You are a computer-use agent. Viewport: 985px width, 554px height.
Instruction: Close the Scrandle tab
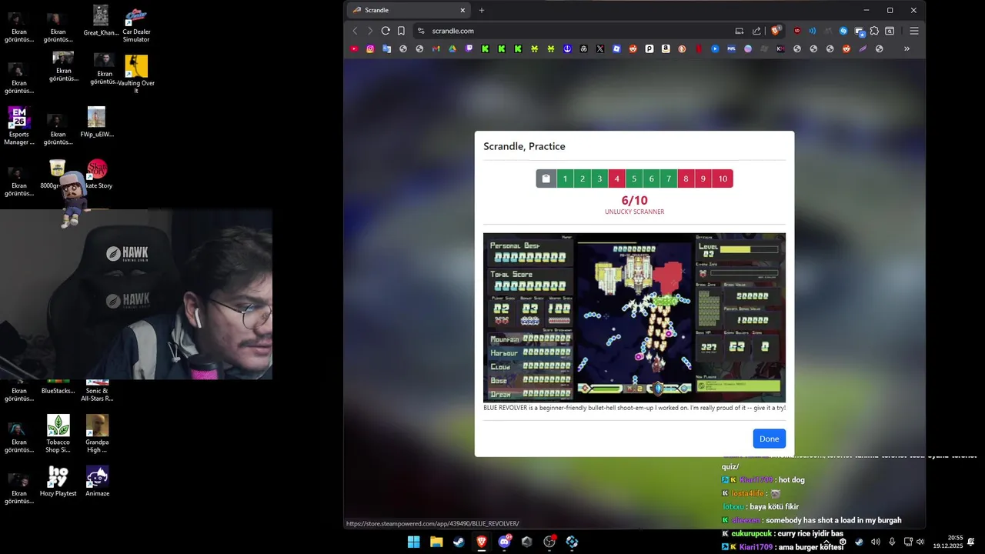click(x=462, y=10)
